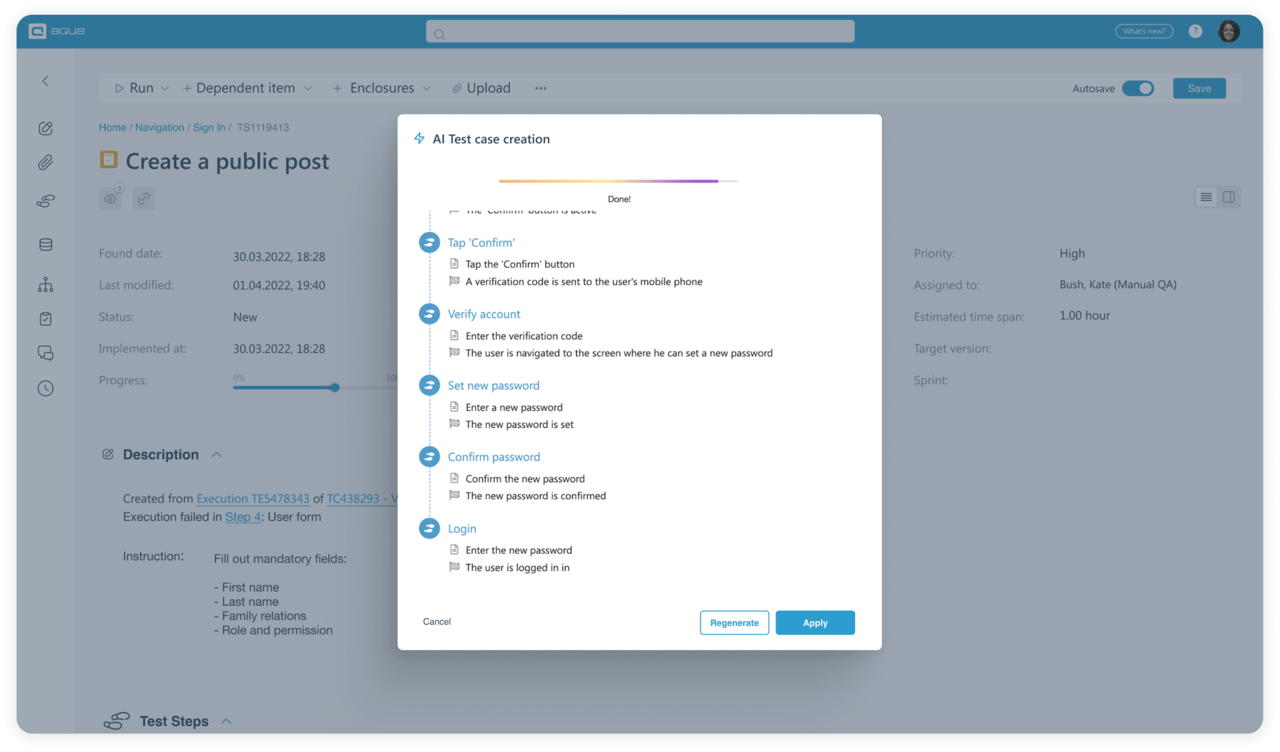Open the dependencies hierarchy icon in the sidebar
The width and height of the screenshot is (1280, 752).
45,285
